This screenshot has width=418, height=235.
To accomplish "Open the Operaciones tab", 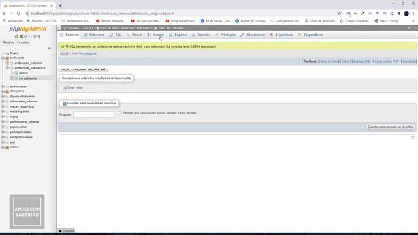I will pos(253,35).
